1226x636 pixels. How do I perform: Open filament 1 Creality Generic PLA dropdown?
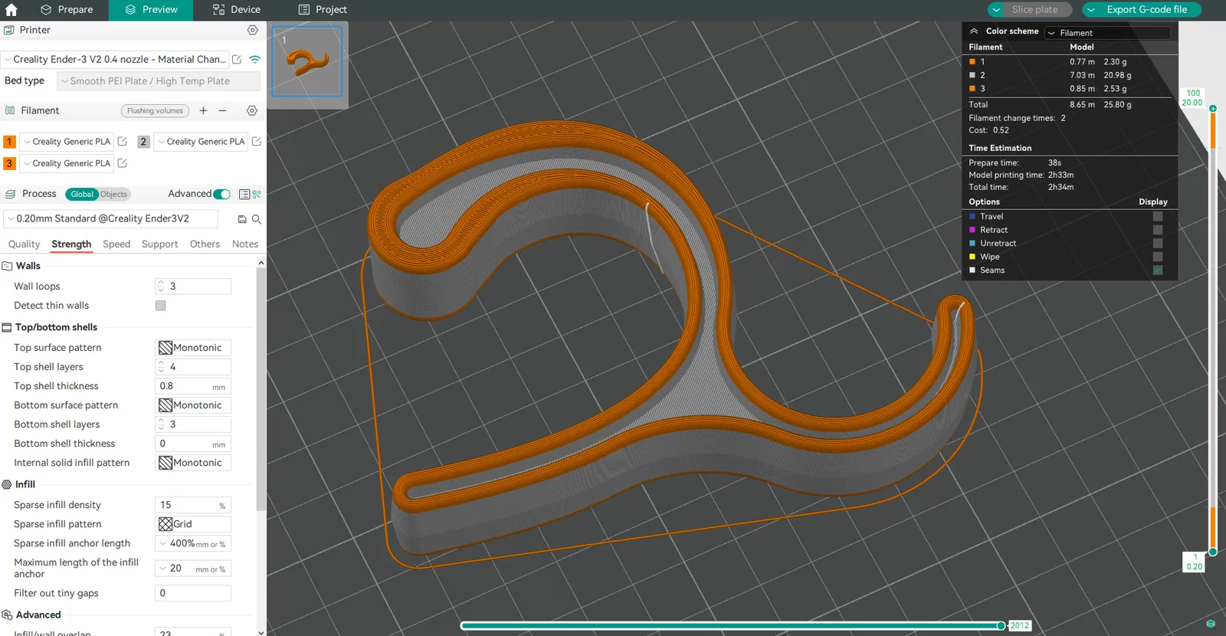tap(67, 141)
